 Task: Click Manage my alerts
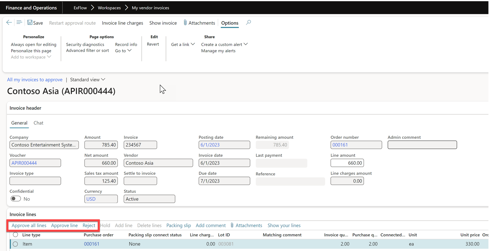pos(218,51)
